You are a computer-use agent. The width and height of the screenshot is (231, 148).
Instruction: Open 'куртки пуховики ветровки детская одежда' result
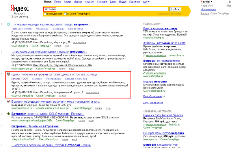54,75
